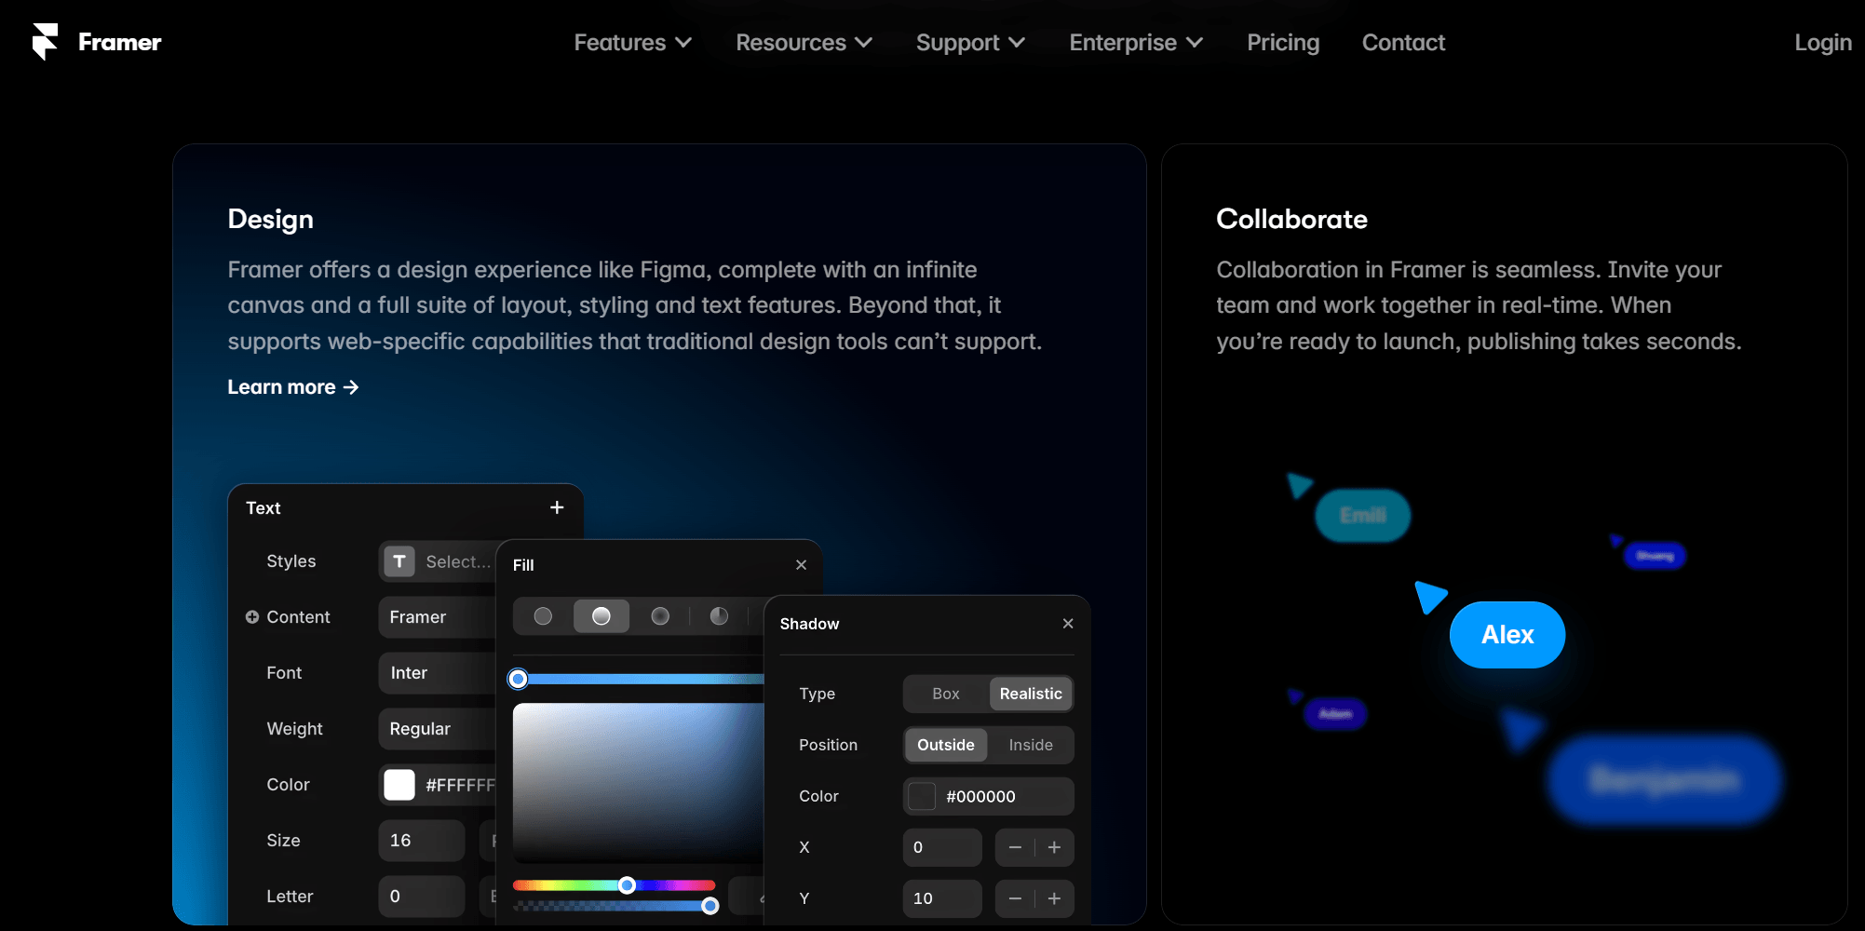Select the radial gradient fill icon
Image resolution: width=1865 pixels, height=931 pixels.
660,616
